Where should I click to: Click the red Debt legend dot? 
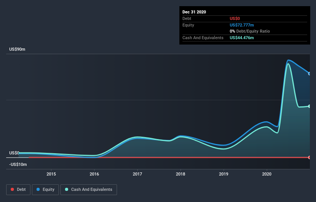coord(12,189)
